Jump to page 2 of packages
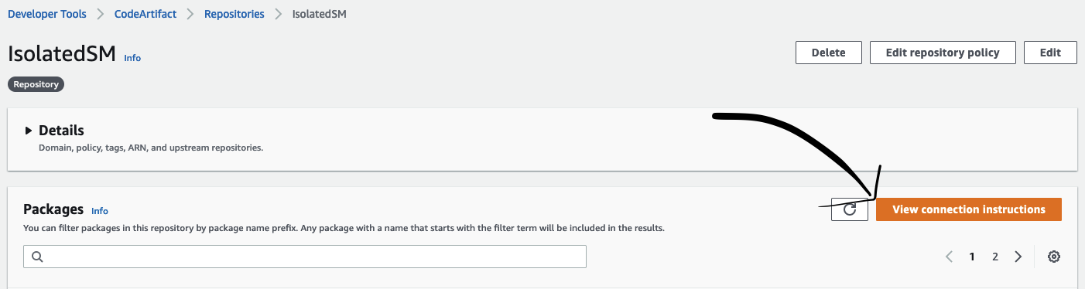Image resolution: width=1085 pixels, height=289 pixels. (995, 257)
